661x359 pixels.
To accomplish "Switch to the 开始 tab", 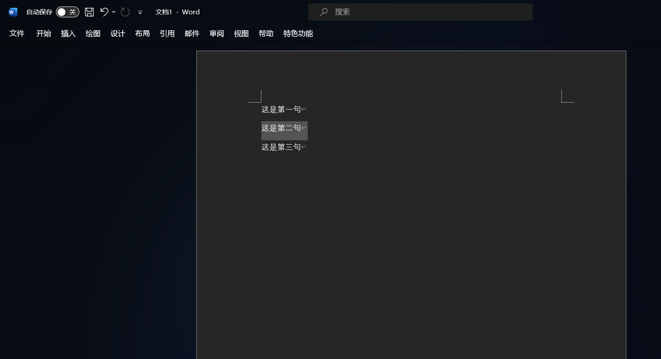I will pos(43,34).
